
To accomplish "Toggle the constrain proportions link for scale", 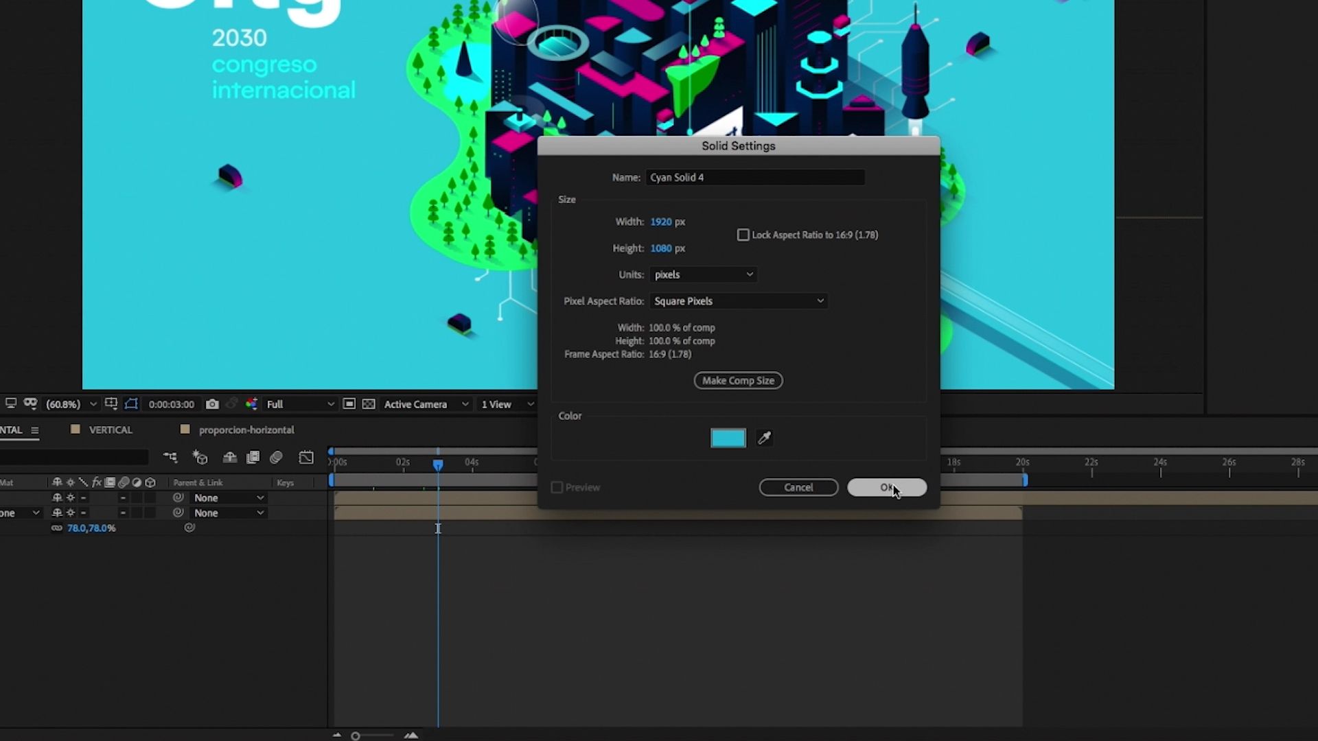I will click(x=56, y=528).
